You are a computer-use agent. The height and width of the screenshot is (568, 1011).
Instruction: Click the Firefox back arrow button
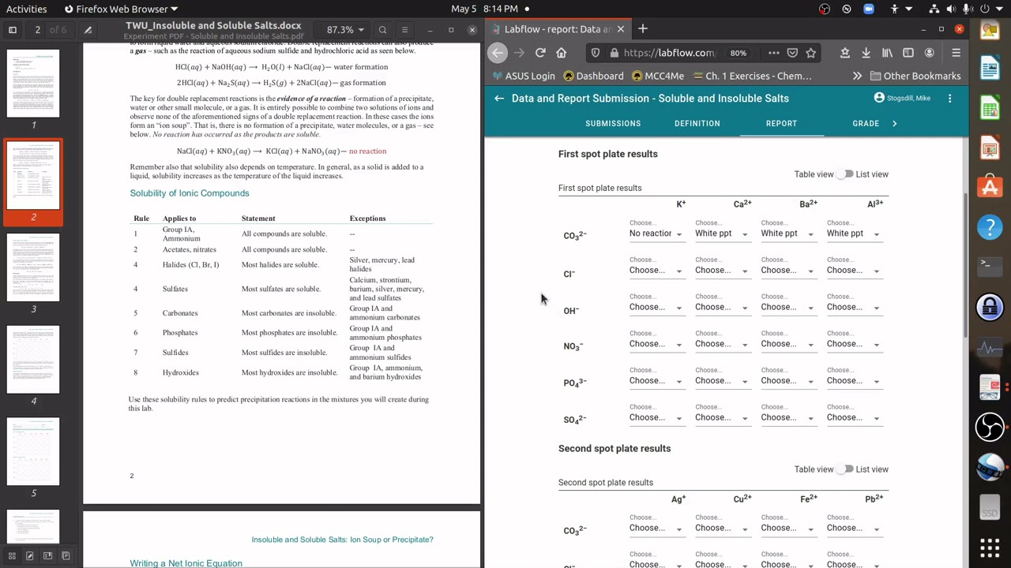pos(498,53)
